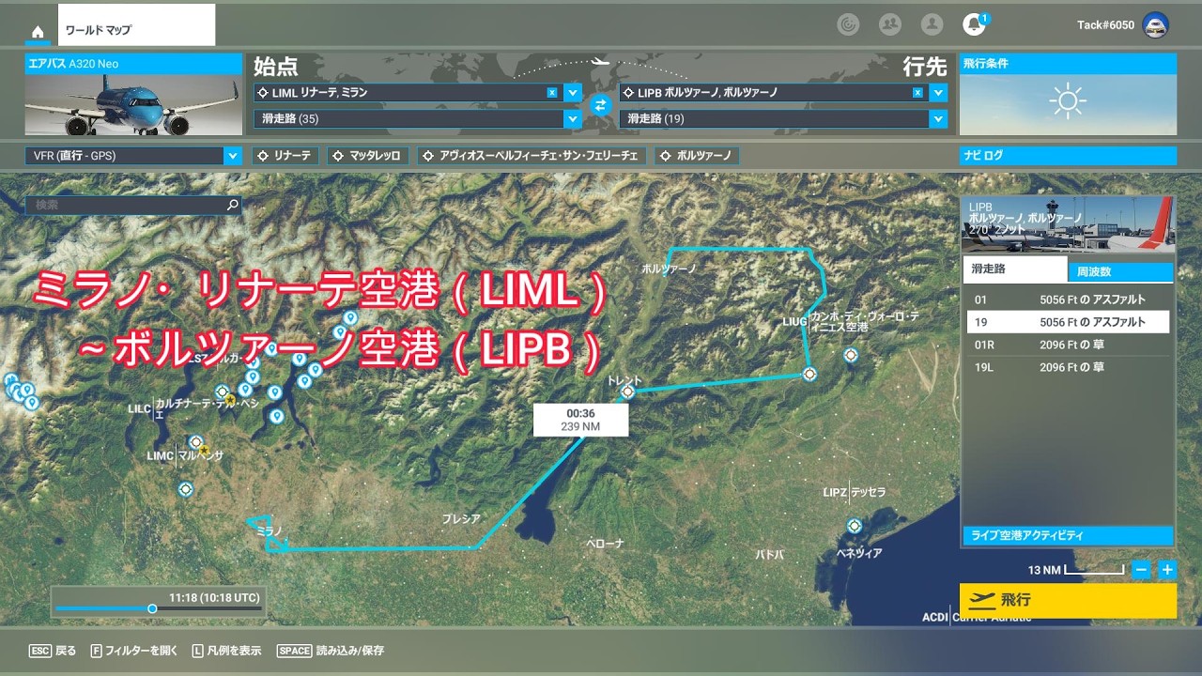Click the search magnifier icon
The image size is (1202, 676).
[x=232, y=205]
